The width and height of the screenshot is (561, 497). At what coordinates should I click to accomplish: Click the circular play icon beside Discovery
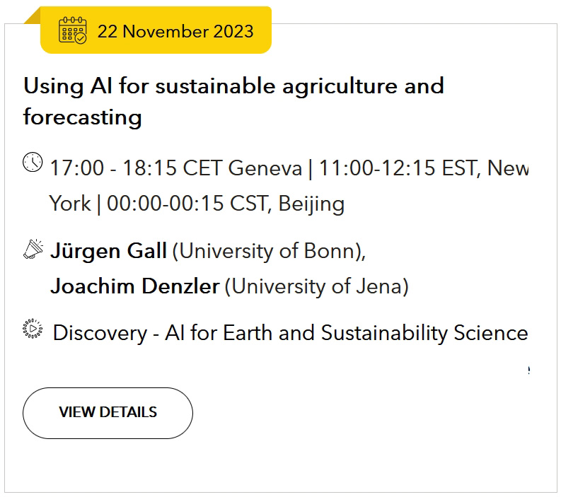tap(33, 328)
